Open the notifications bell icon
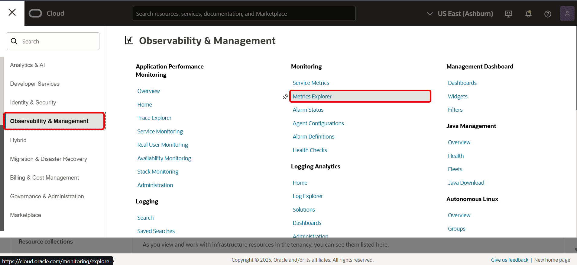Screen dimensions: 577x265 [528, 14]
